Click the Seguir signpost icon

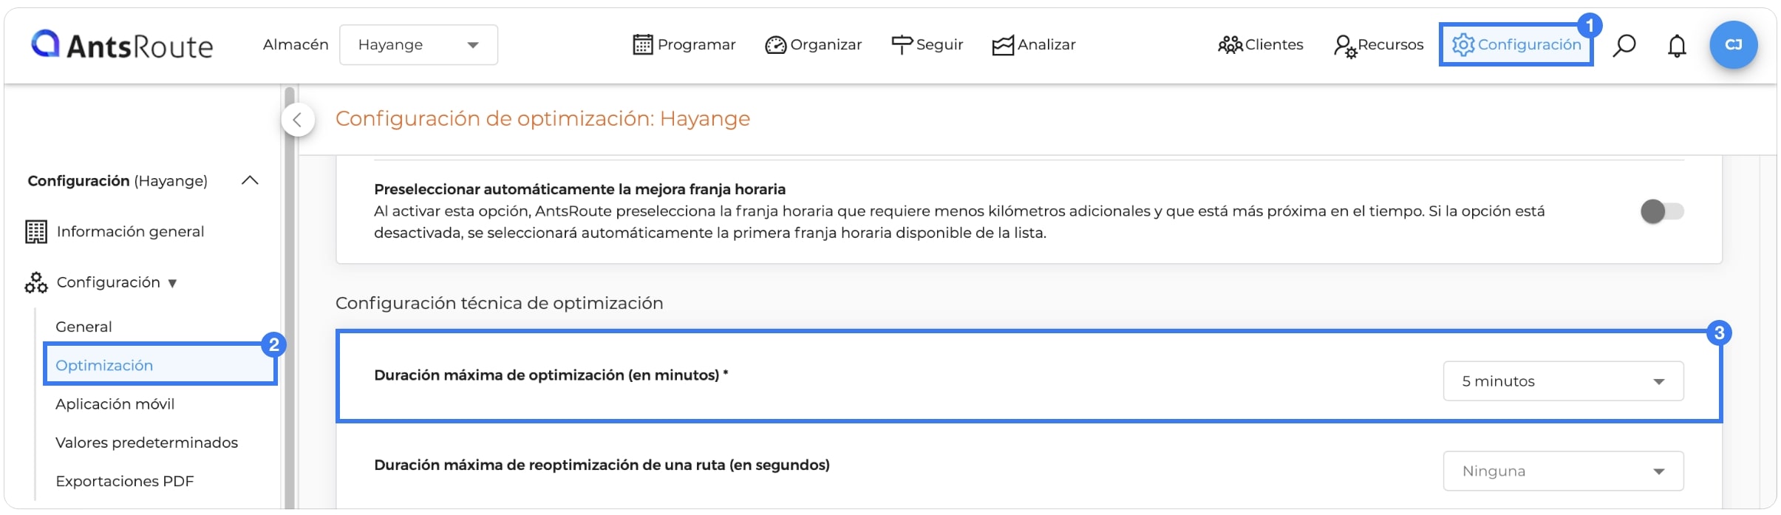pyautogui.click(x=902, y=45)
